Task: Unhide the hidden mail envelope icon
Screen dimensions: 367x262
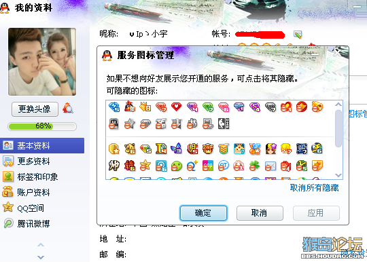Action: point(270,166)
